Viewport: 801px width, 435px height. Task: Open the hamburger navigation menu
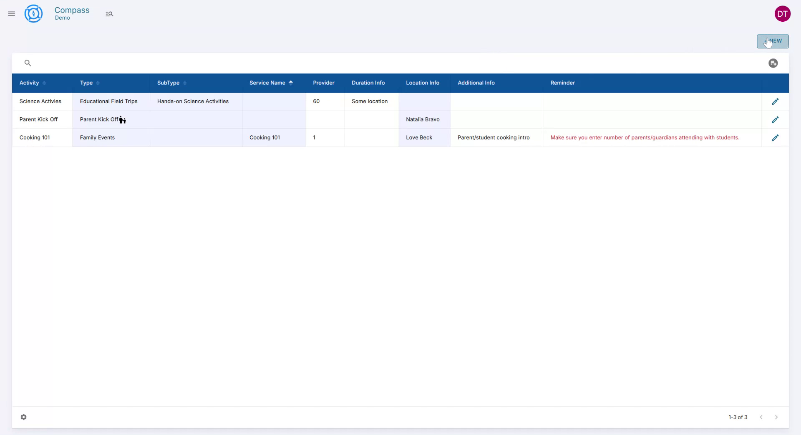(x=11, y=14)
